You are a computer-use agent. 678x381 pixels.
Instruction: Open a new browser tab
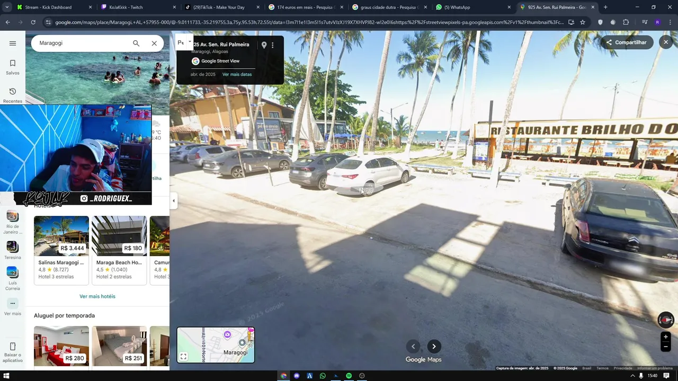[x=605, y=7]
